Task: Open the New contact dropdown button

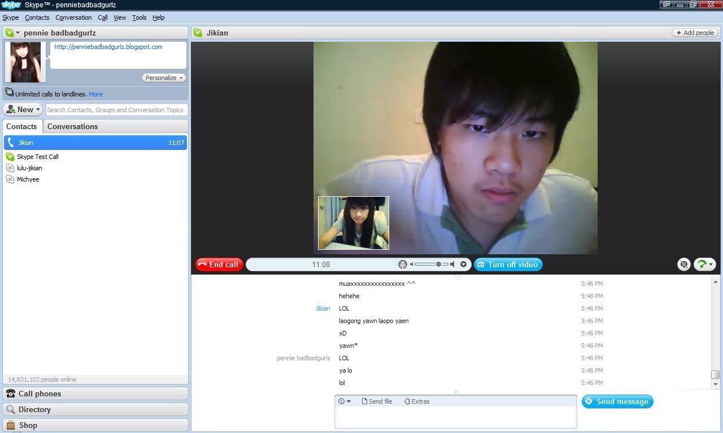Action: point(23,109)
